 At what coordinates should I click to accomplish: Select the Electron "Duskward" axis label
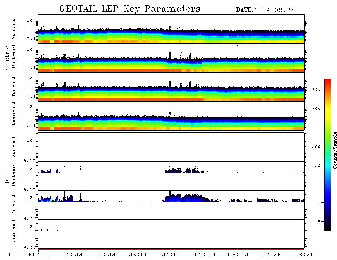14,56
